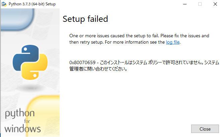The width and height of the screenshot is (223, 137).
Task: Click the "Python 3.7.3 (64-bit) Setup" window title
Action: [x=32, y=4]
